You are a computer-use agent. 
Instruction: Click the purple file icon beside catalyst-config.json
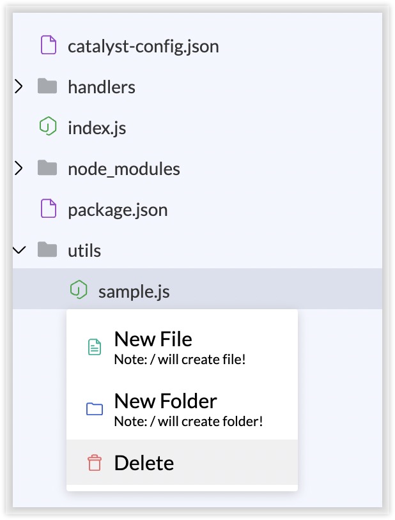49,45
